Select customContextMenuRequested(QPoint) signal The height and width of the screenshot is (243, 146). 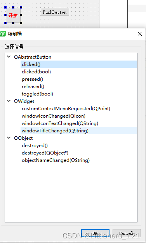[x=79, y=108]
